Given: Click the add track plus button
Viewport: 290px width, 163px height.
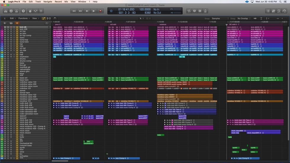Looking at the screenshot, I should coord(4,23).
